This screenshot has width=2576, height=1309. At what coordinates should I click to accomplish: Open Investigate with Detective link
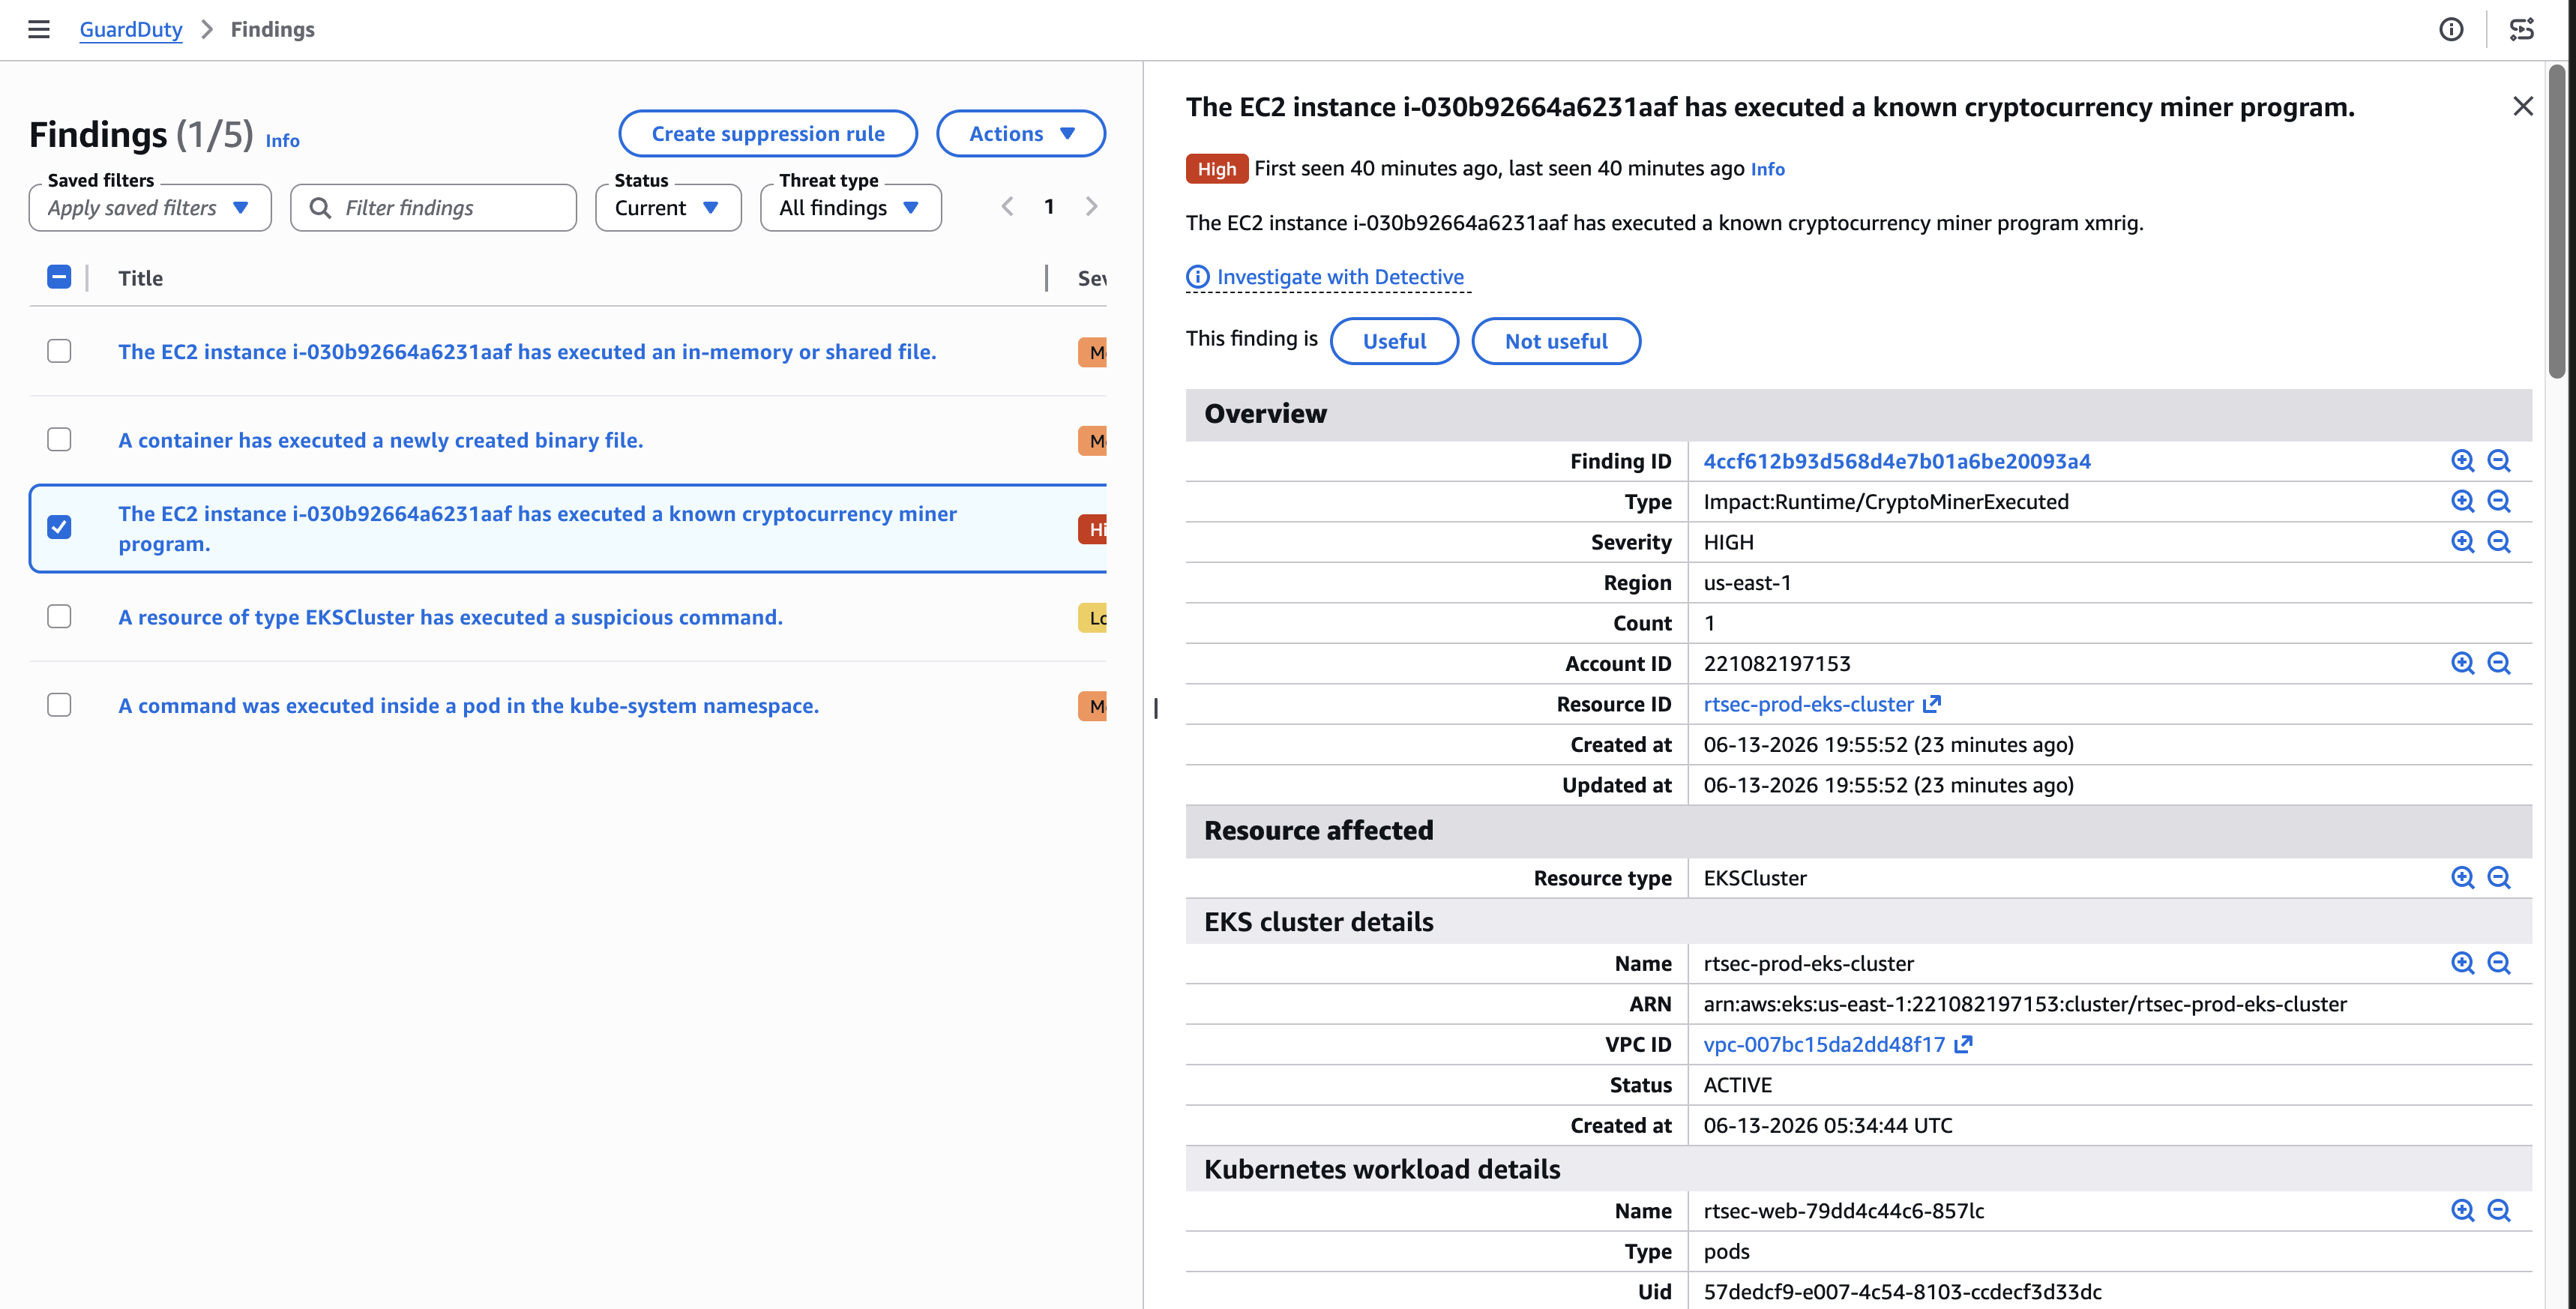click(x=1340, y=277)
